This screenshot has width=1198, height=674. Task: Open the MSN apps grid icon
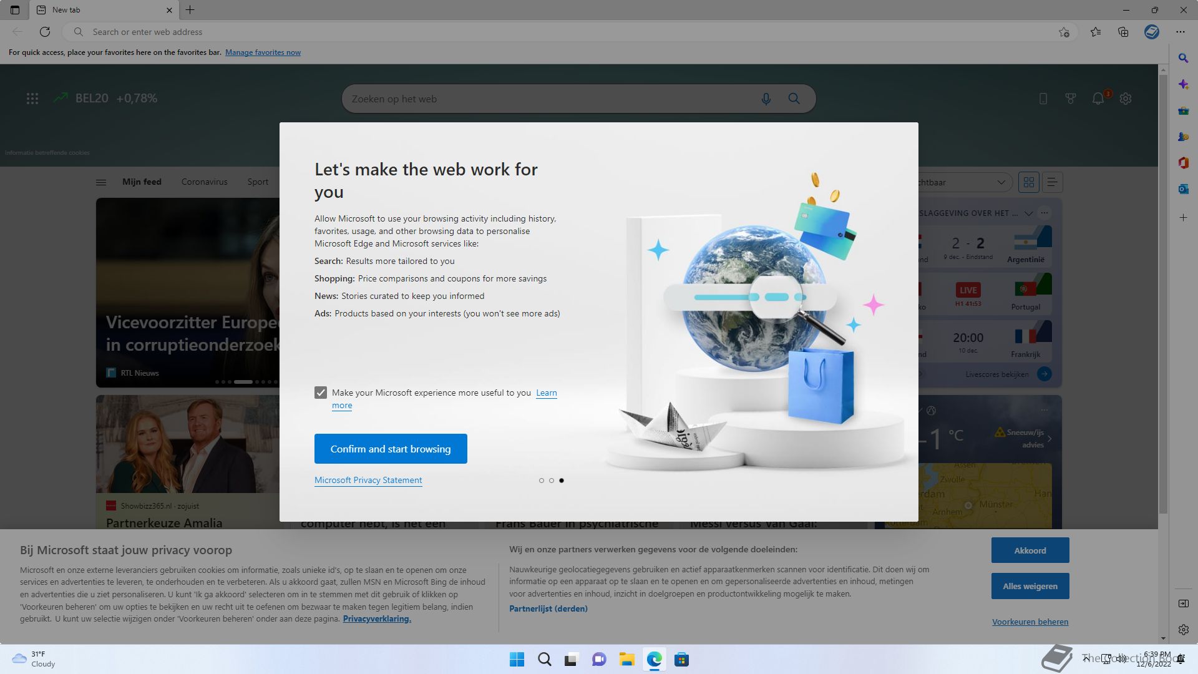[x=32, y=99]
